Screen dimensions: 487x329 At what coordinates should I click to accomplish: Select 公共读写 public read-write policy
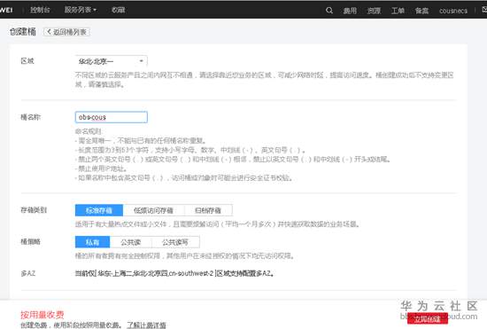(x=175, y=242)
